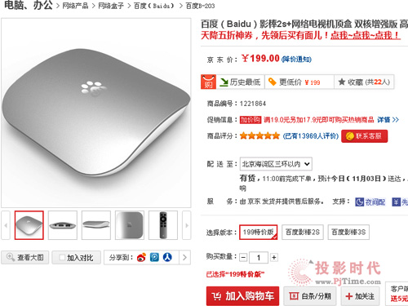Click the red shopping bag icon
408x306 pixels.
point(208,82)
